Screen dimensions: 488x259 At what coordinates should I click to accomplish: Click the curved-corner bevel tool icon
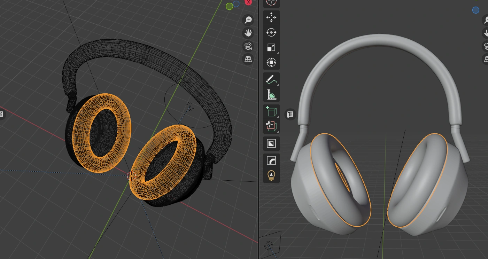click(x=271, y=160)
